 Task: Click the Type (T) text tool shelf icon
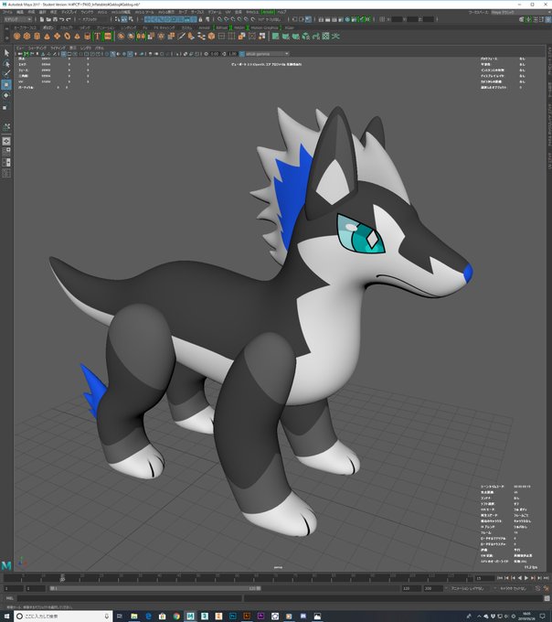[x=98, y=36]
